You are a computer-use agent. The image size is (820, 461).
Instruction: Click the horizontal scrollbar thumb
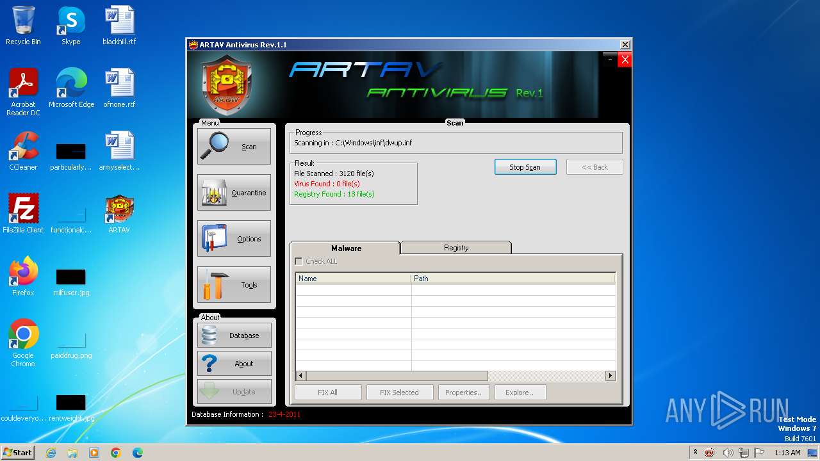click(x=397, y=376)
